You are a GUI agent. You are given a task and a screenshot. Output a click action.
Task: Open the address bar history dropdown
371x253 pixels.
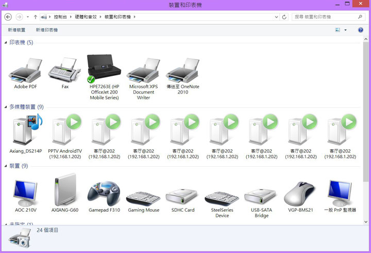click(x=276, y=17)
